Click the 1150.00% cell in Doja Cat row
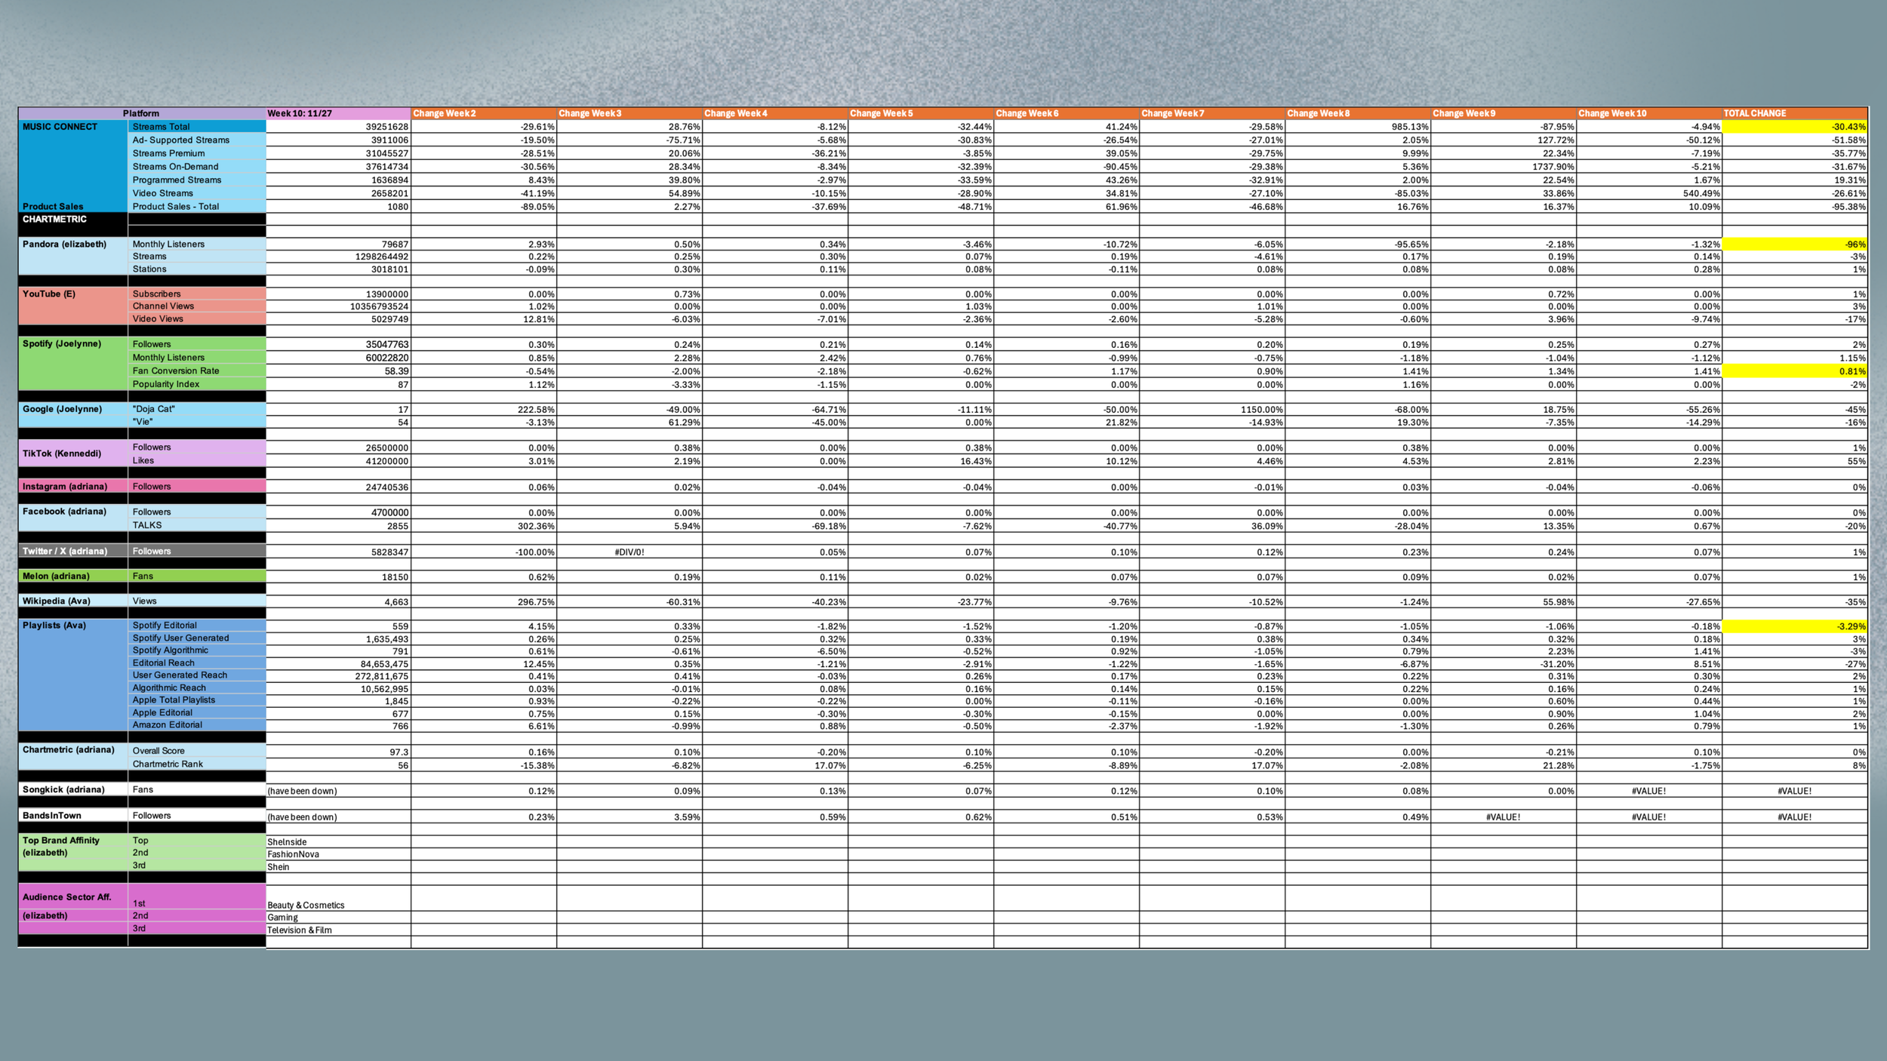The width and height of the screenshot is (1887, 1061). (x=1212, y=409)
